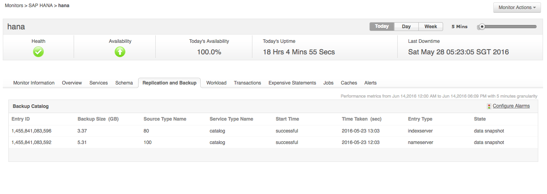Switch to the Week time range
Screen dimensions: 547x194
coord(430,27)
